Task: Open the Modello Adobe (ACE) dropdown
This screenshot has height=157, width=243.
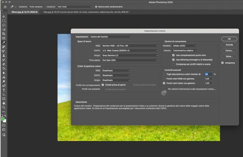Action: [184, 46]
